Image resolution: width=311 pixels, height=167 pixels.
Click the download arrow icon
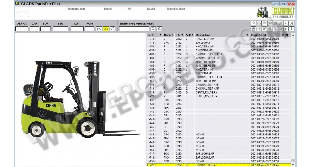point(291,29)
